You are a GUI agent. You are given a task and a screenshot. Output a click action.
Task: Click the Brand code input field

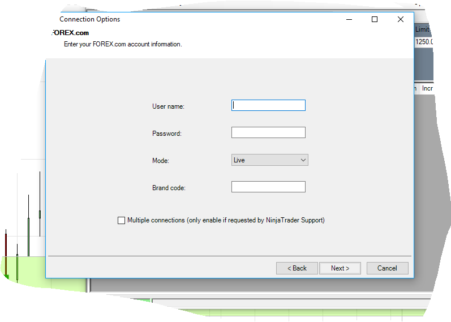coord(268,187)
